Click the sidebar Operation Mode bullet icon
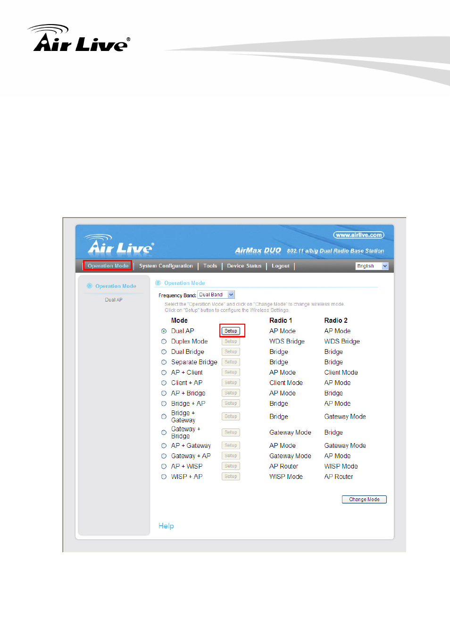450x637 pixels. click(x=89, y=286)
